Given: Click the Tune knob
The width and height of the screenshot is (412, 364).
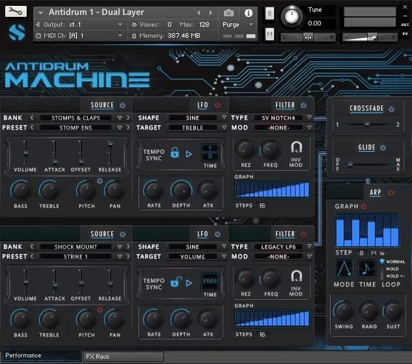Looking at the screenshot, I should [x=291, y=16].
